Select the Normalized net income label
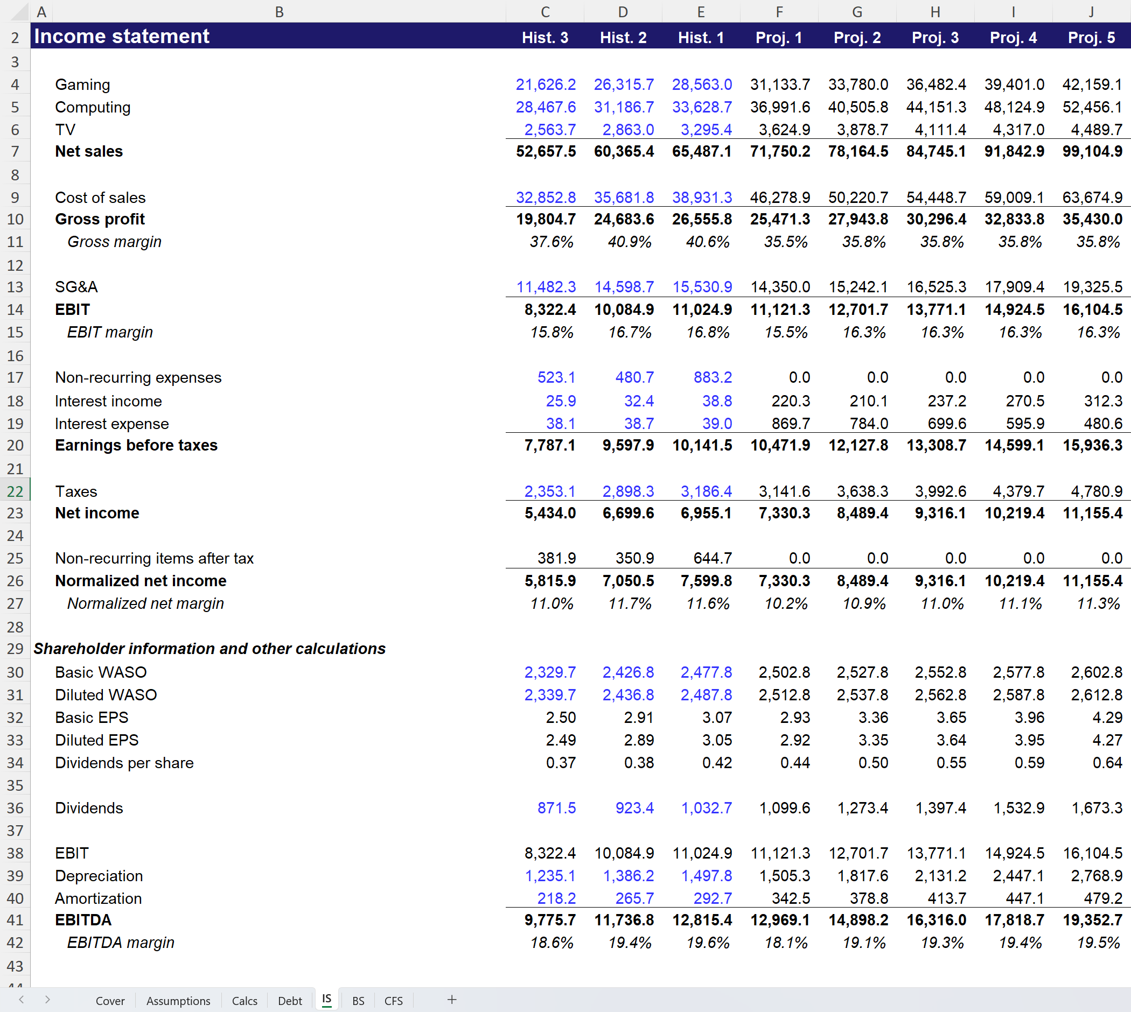Image resolution: width=1131 pixels, height=1012 pixels. pos(141,581)
